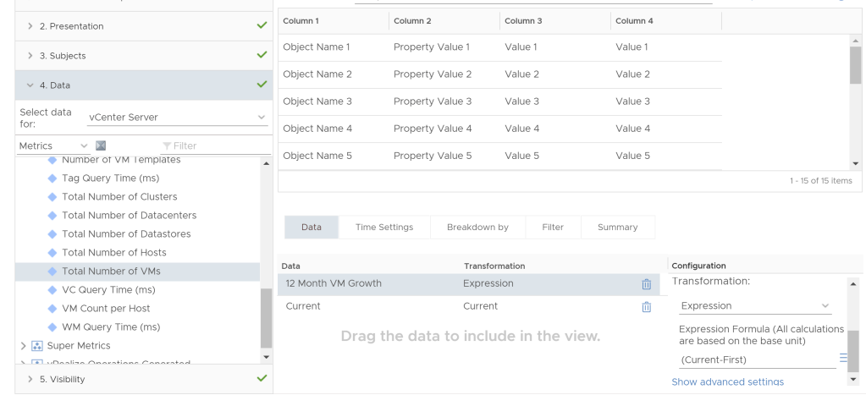Open the vCenter Server data dropdown

pos(177,118)
